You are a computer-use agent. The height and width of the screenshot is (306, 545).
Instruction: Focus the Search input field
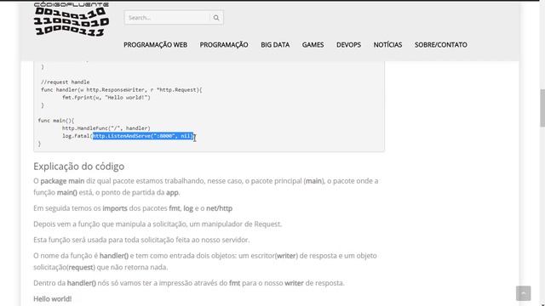coord(167,18)
